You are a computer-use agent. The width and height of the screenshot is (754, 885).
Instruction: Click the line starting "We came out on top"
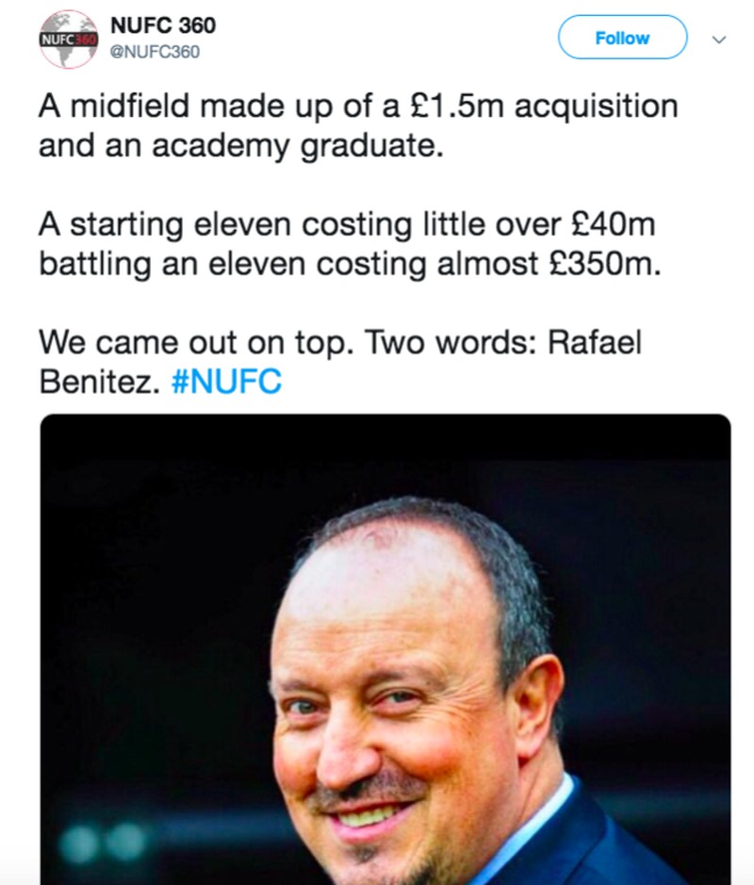pos(339,341)
